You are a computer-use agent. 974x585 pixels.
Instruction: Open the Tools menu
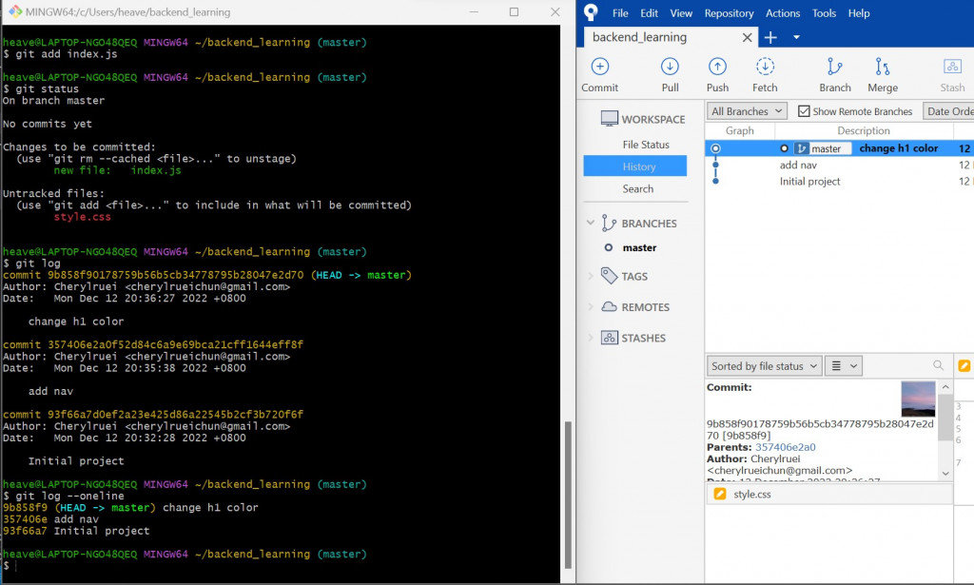[x=824, y=13]
